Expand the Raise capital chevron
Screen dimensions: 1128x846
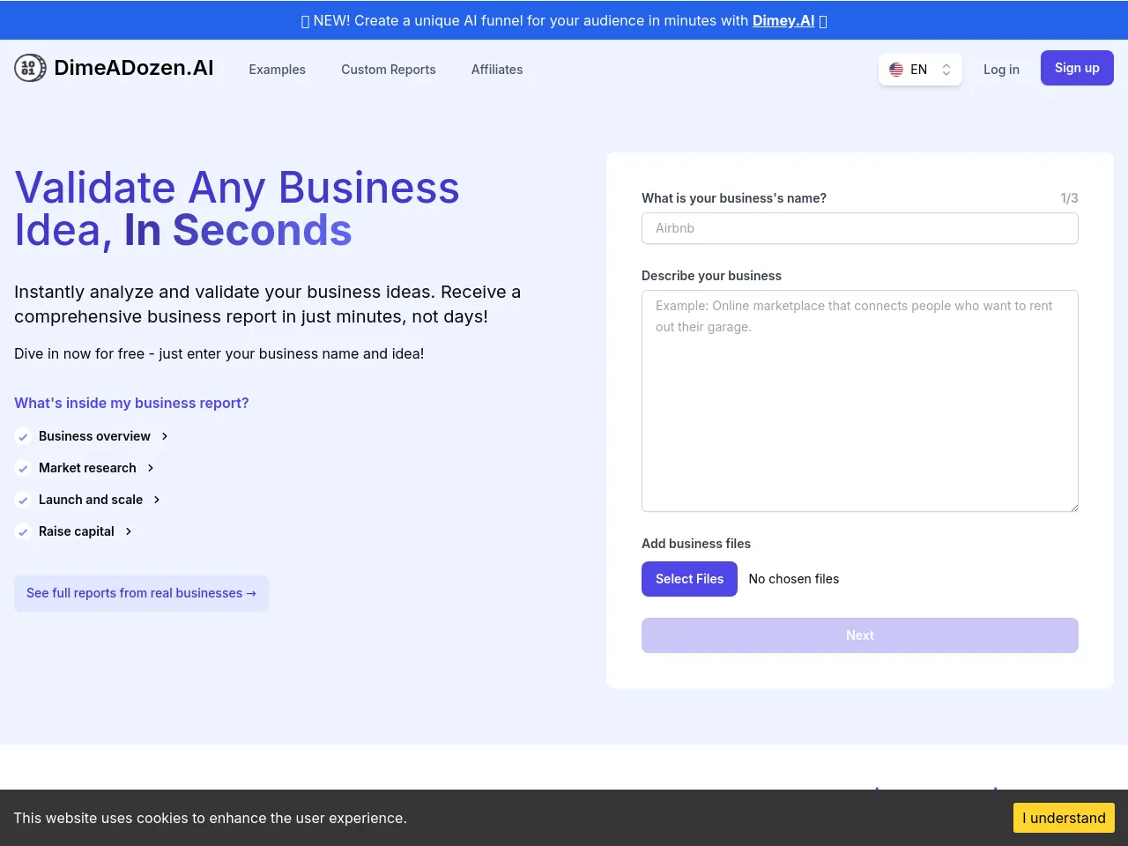pyautogui.click(x=129, y=531)
